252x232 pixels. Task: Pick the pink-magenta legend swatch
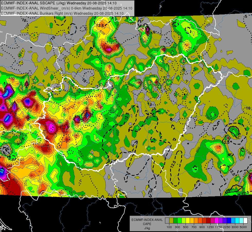212,220
